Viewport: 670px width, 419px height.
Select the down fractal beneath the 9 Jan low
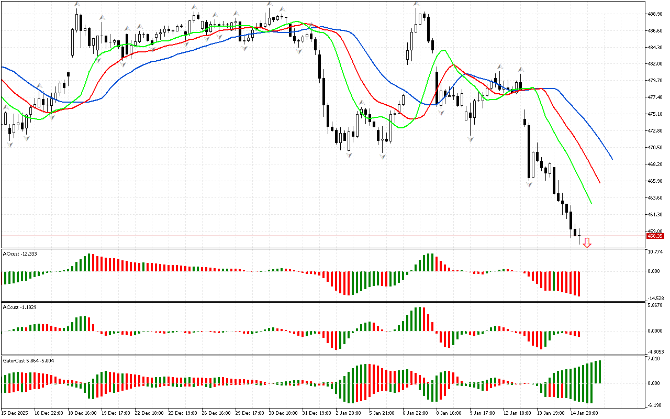[471, 139]
